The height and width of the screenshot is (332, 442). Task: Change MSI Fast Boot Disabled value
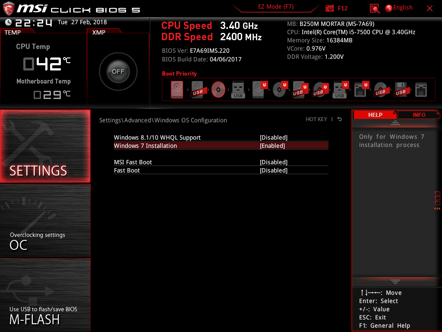(x=273, y=162)
